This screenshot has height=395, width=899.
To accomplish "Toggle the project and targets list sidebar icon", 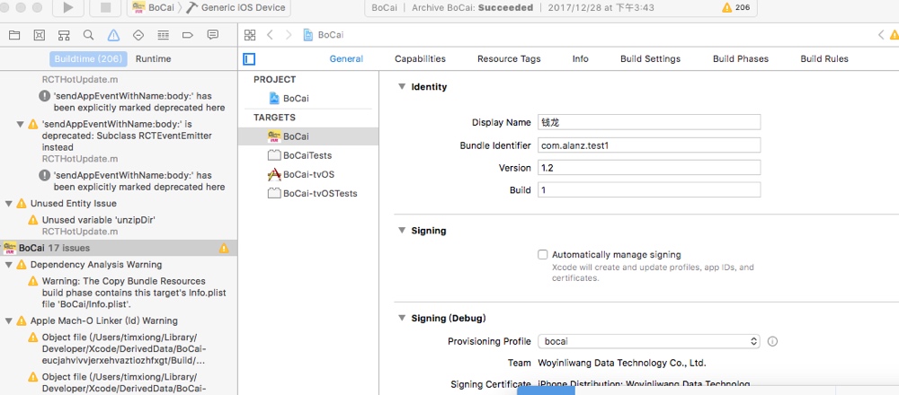I will (250, 59).
